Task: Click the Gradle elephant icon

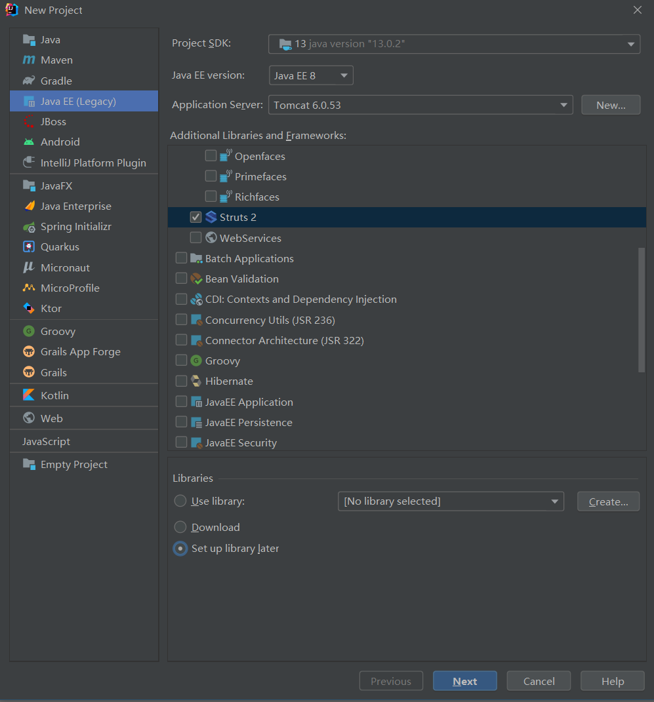Action: tap(29, 81)
